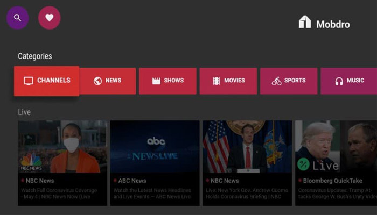377x215 pixels.
Task: Click 'Watch the Latest News Headlines' description
Action: [x=152, y=193]
